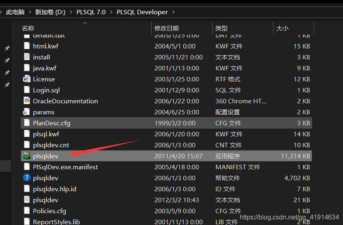343x225 pixels.
Task: Click the plsqldev application icon
Action: tap(27, 156)
